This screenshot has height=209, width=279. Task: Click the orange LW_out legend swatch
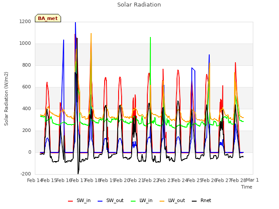(162, 201)
